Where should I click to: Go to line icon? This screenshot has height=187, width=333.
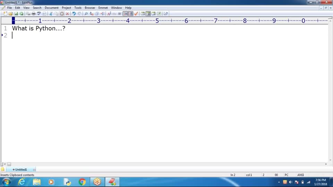tap(102, 14)
